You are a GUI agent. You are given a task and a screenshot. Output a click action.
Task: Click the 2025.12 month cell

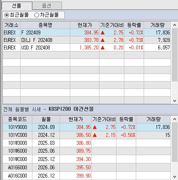(x=46, y=159)
